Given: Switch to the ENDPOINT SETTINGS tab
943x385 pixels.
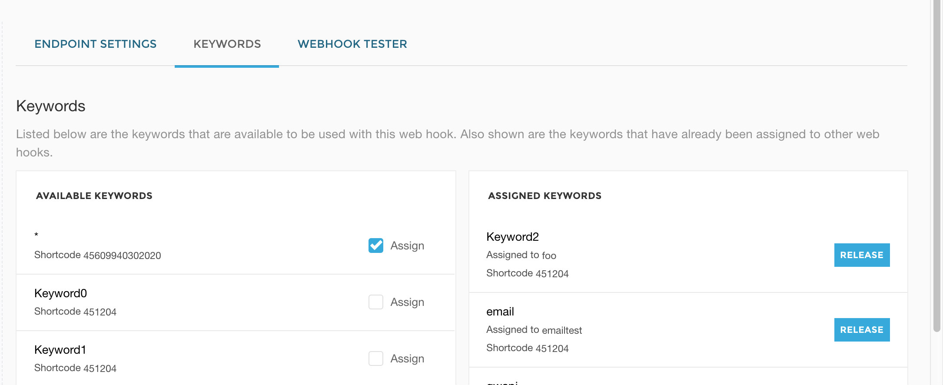Looking at the screenshot, I should coord(96,43).
